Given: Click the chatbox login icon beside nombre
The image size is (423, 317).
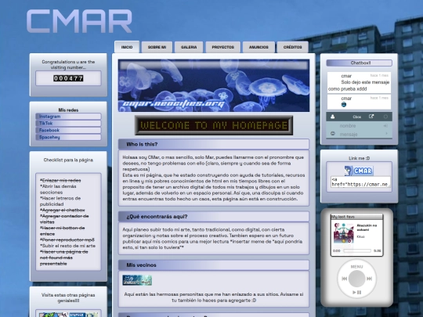Looking at the screenshot, I should [x=385, y=126].
